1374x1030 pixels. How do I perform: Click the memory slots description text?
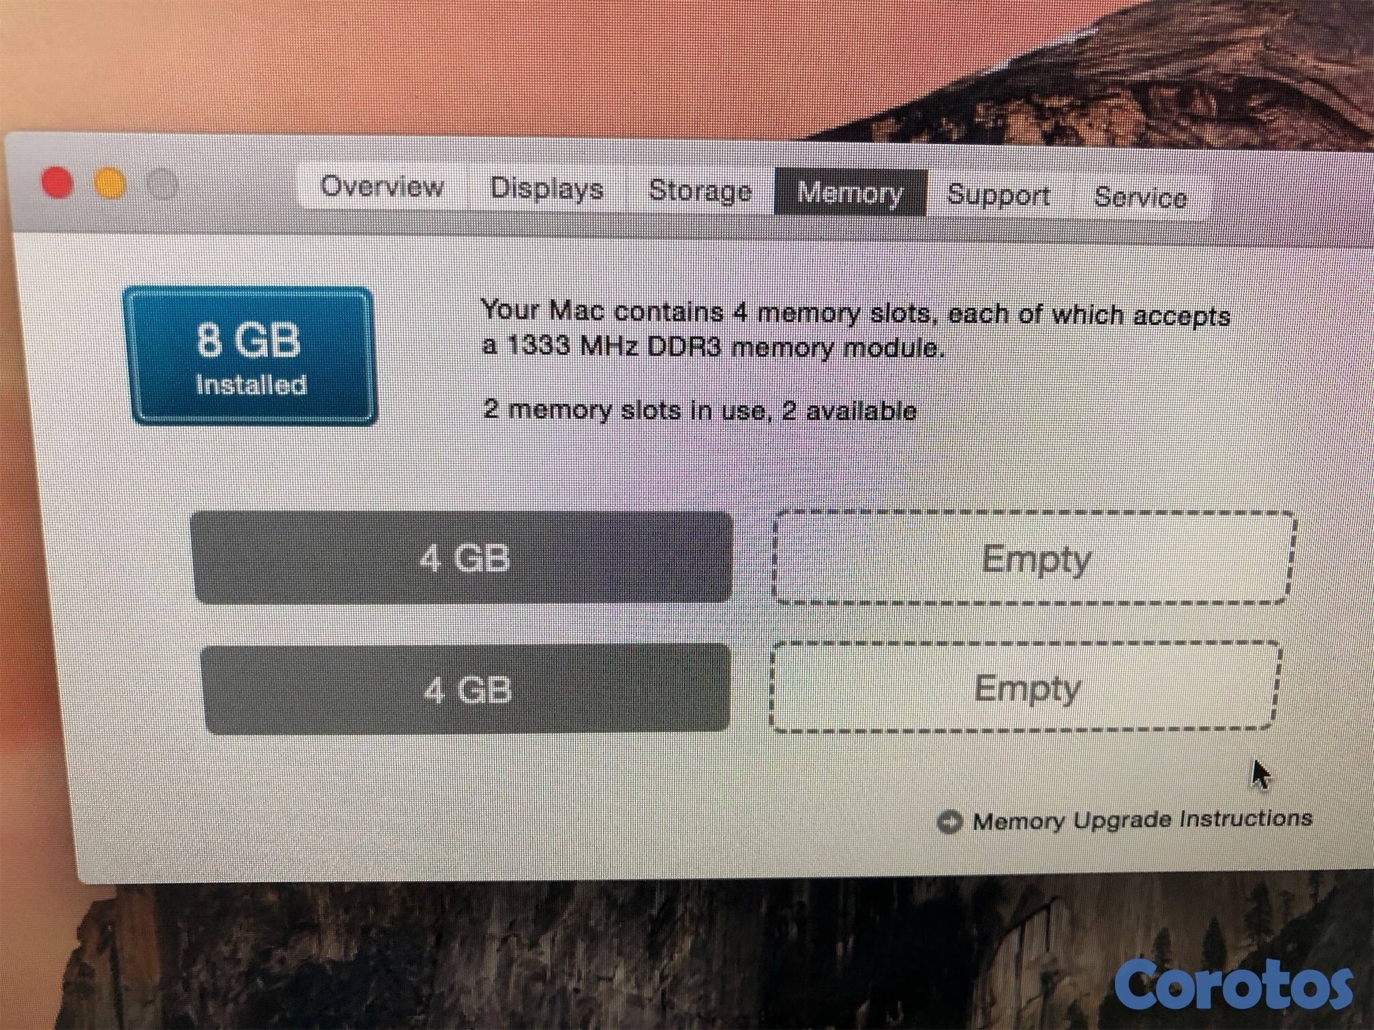(856, 330)
